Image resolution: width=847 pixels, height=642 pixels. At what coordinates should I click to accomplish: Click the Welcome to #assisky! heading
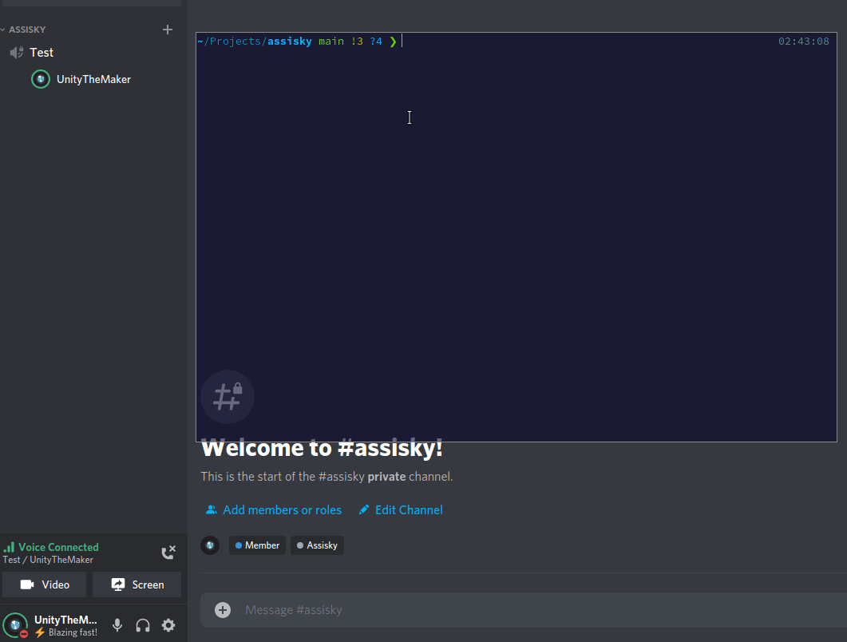point(322,448)
